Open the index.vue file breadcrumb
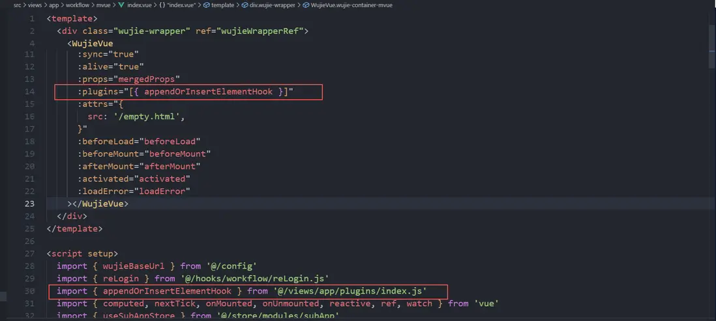This screenshot has height=321, width=716. point(140,5)
